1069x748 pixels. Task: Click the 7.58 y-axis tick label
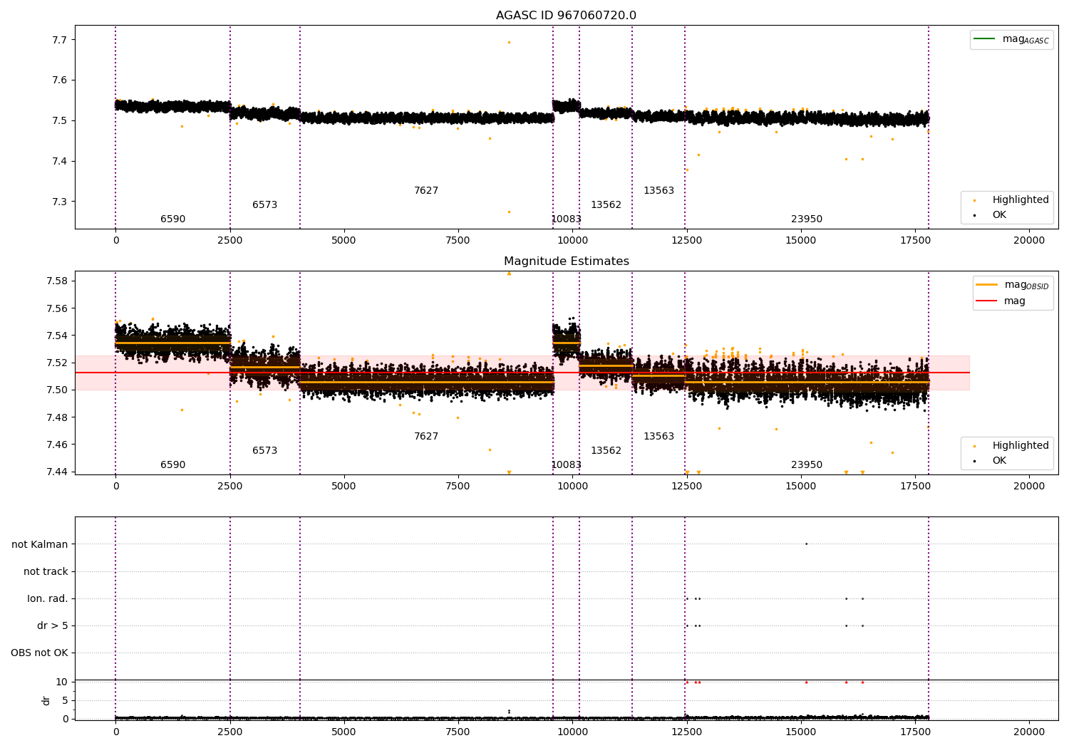point(56,281)
